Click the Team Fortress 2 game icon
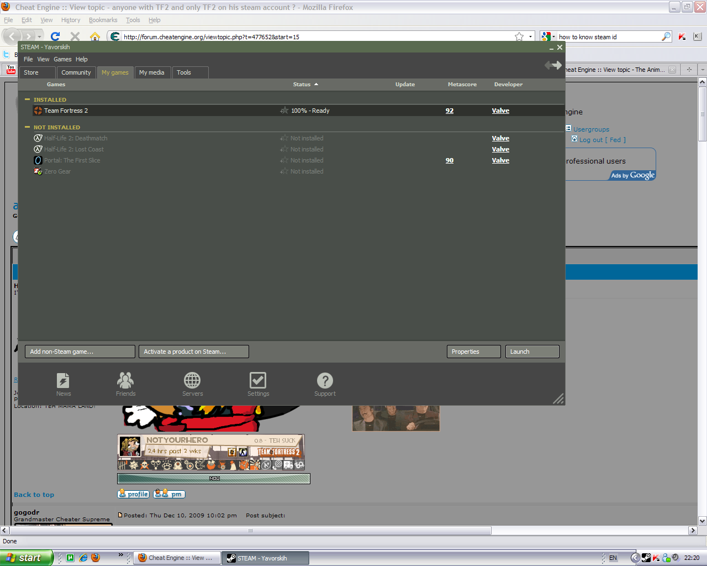Image resolution: width=707 pixels, height=566 pixels. tap(38, 111)
